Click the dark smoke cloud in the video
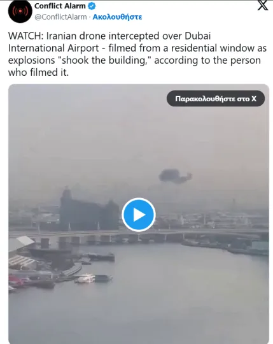 (x=175, y=176)
